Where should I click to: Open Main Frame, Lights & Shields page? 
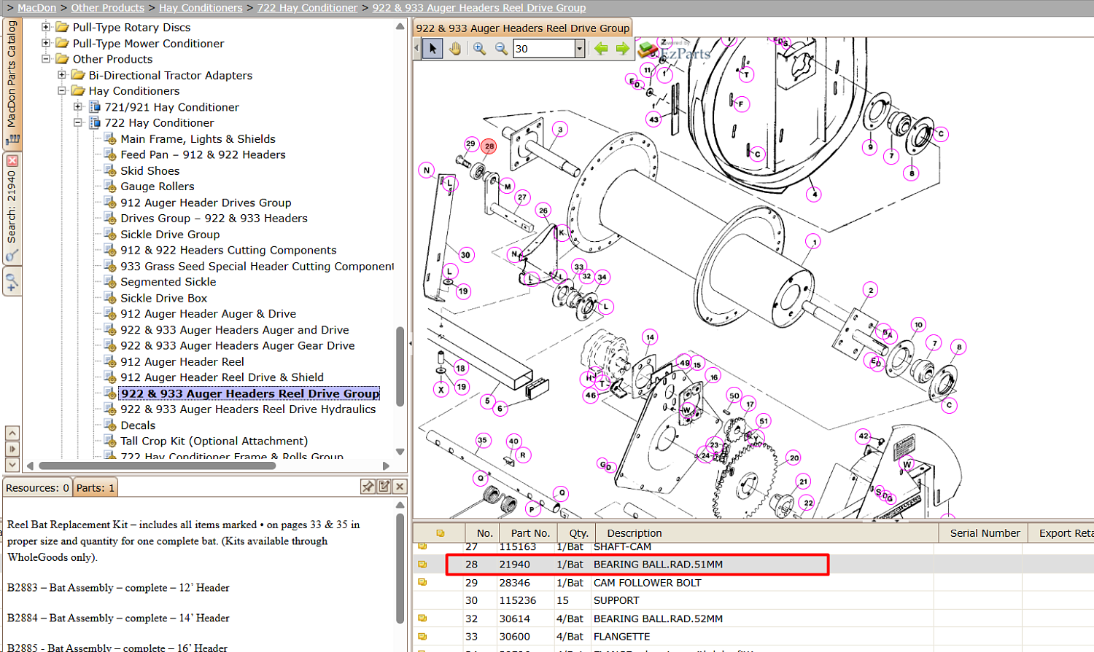[x=198, y=138]
